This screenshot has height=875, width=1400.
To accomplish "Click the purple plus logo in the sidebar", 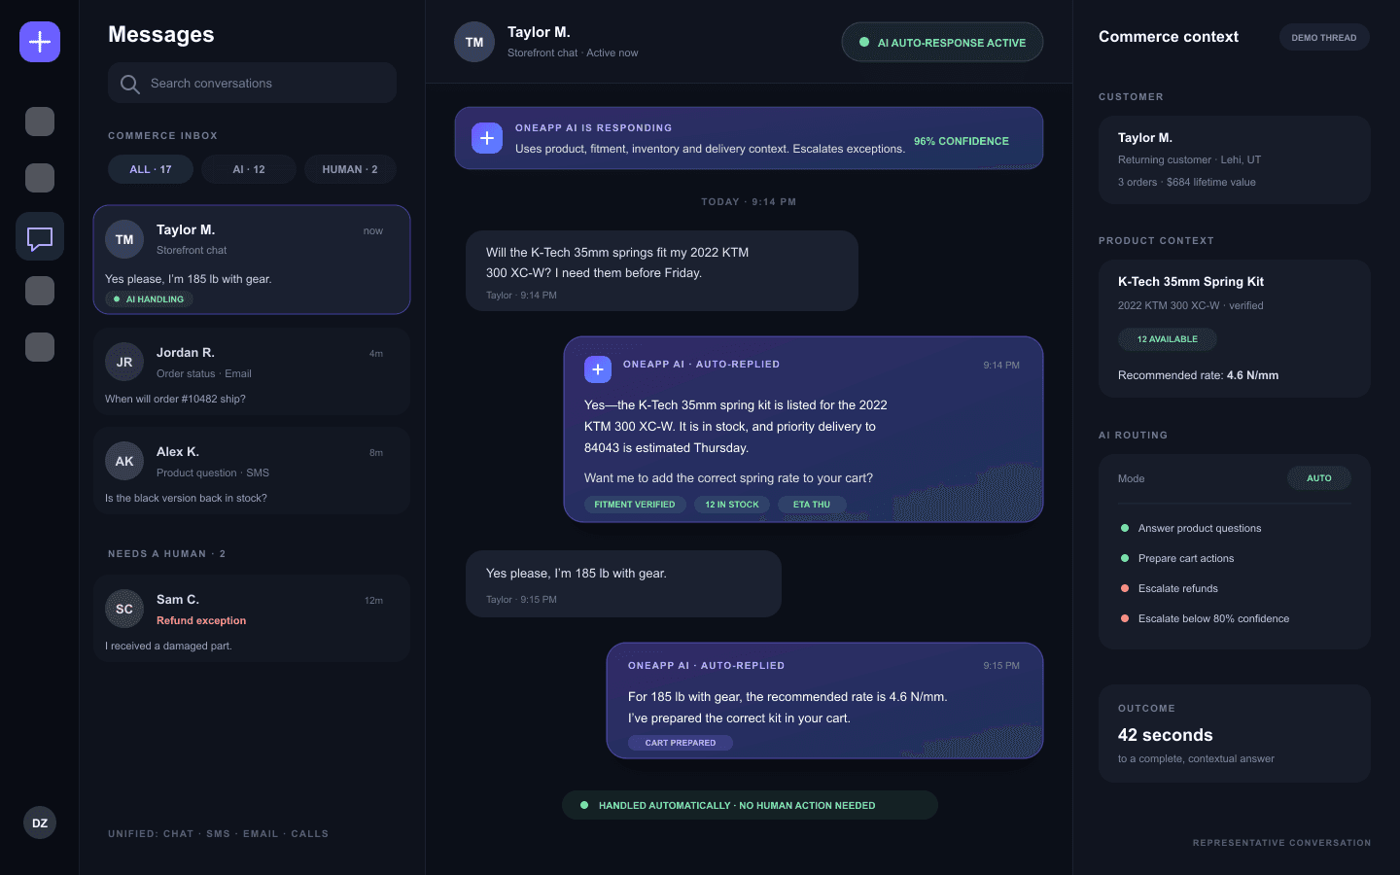I will 40,42.
